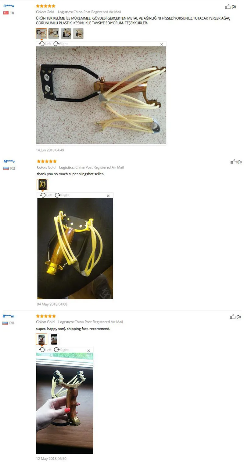
Task: Open reviewer profile R***m
Action: click(x=9, y=316)
